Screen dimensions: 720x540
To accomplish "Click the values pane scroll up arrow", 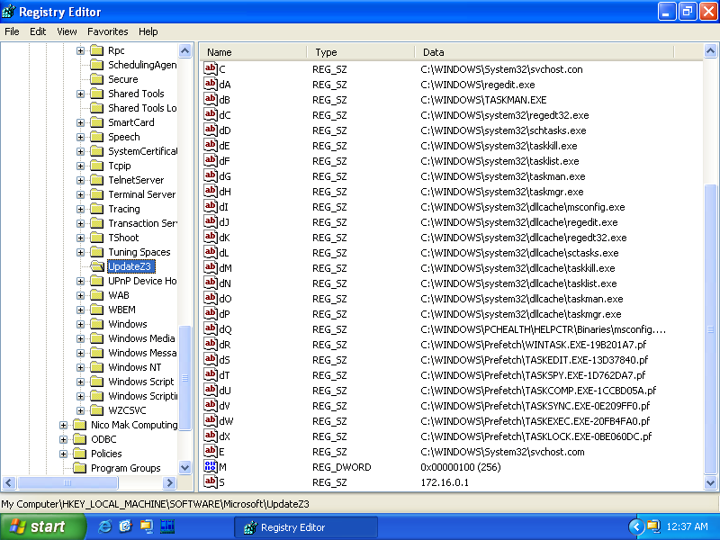I will click(710, 51).
